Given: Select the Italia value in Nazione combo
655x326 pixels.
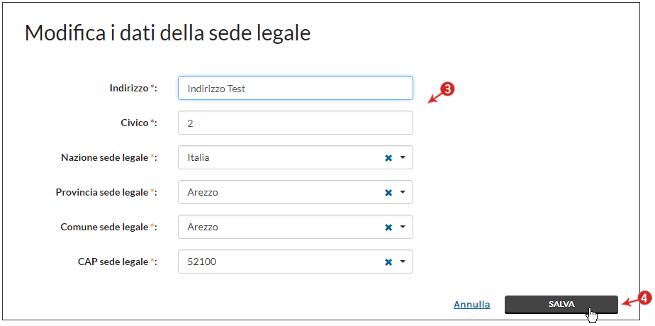Looking at the screenshot, I should (198, 158).
